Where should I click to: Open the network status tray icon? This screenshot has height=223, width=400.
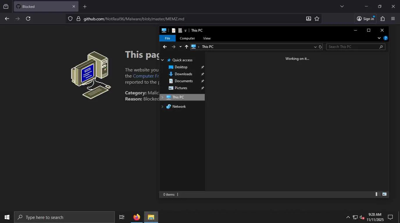click(x=355, y=217)
